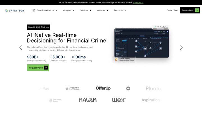Click 'Latency for real-time scoring' caption
The width and height of the screenshot is (202, 126).
click(82, 61)
